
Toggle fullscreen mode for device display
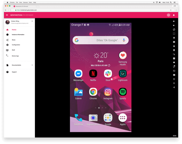coord(174,34)
